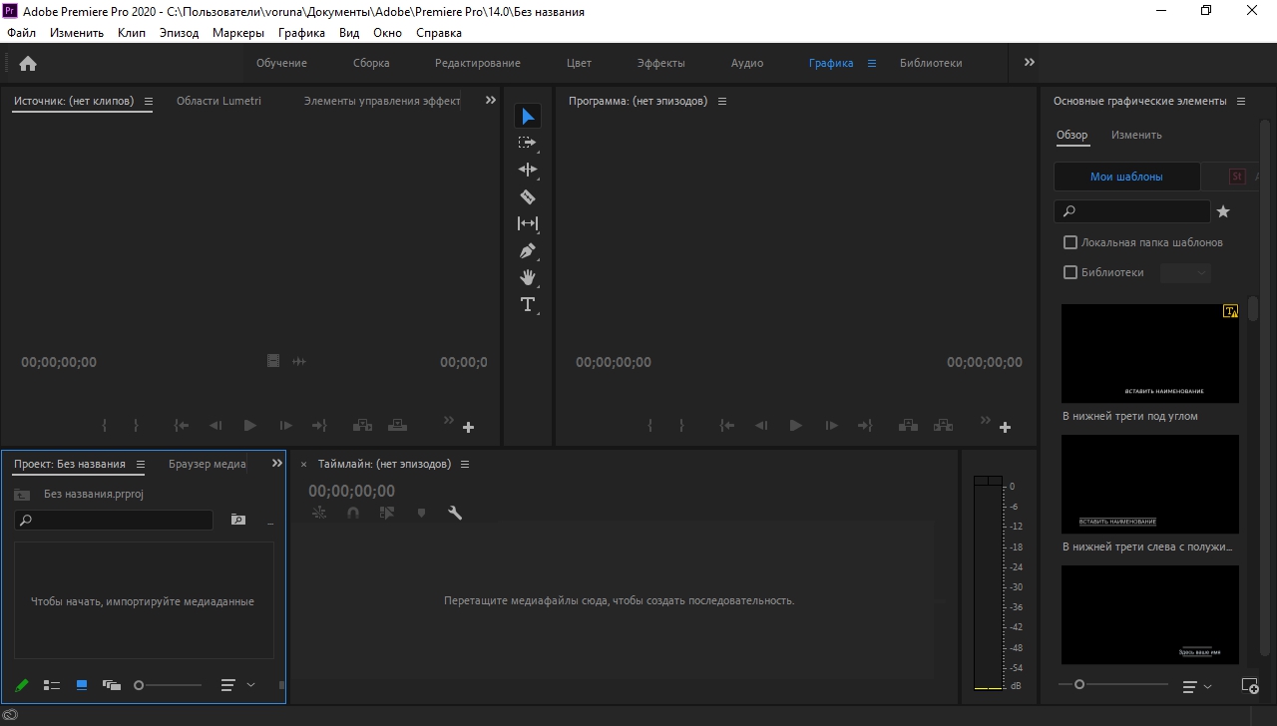Select the Hand tool

point(528,277)
